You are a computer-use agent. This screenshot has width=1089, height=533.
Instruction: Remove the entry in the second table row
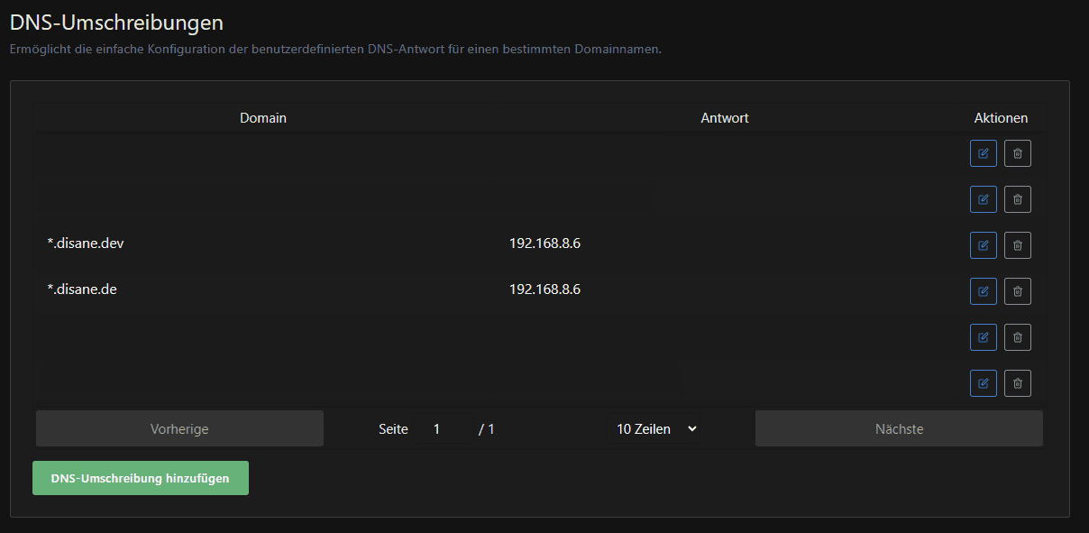(x=1017, y=199)
